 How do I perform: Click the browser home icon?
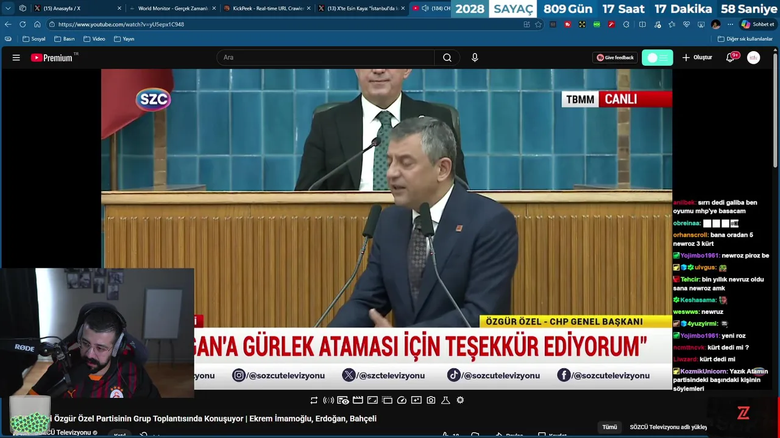tap(37, 24)
